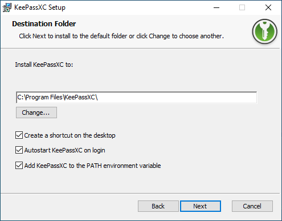Click the greyed-out maximize button

[x=242, y=7]
